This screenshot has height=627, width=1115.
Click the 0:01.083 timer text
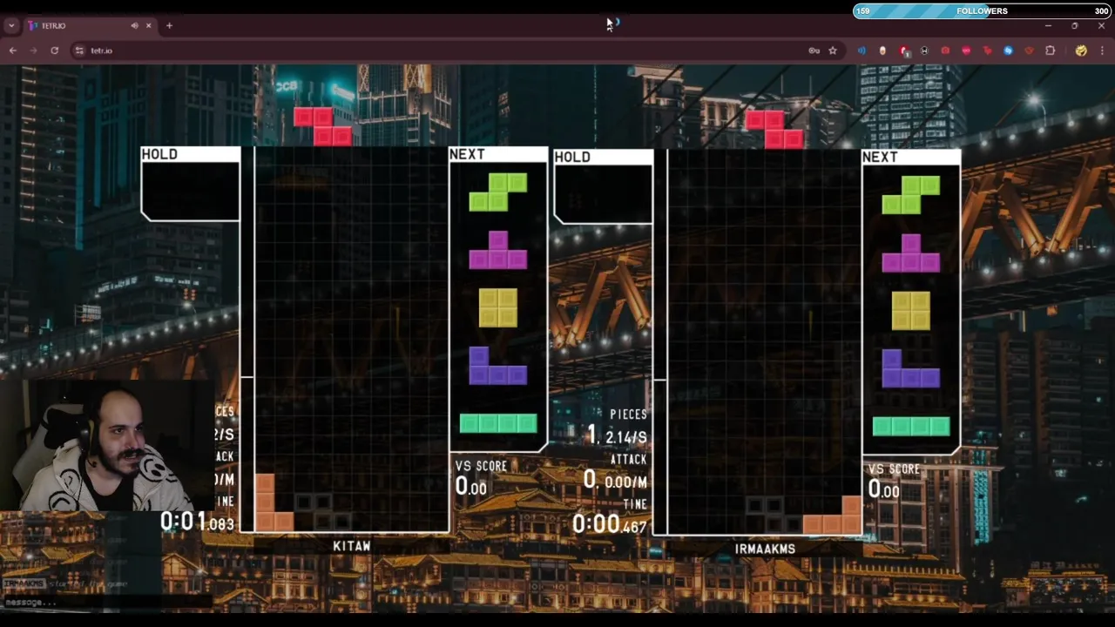[x=198, y=522]
